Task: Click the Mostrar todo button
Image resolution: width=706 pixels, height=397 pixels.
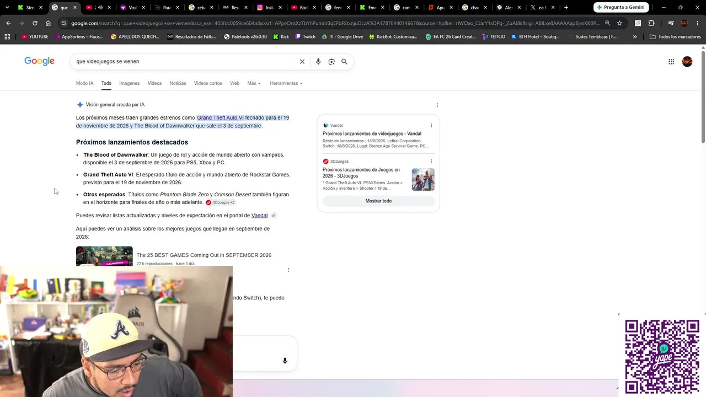Action: click(378, 201)
